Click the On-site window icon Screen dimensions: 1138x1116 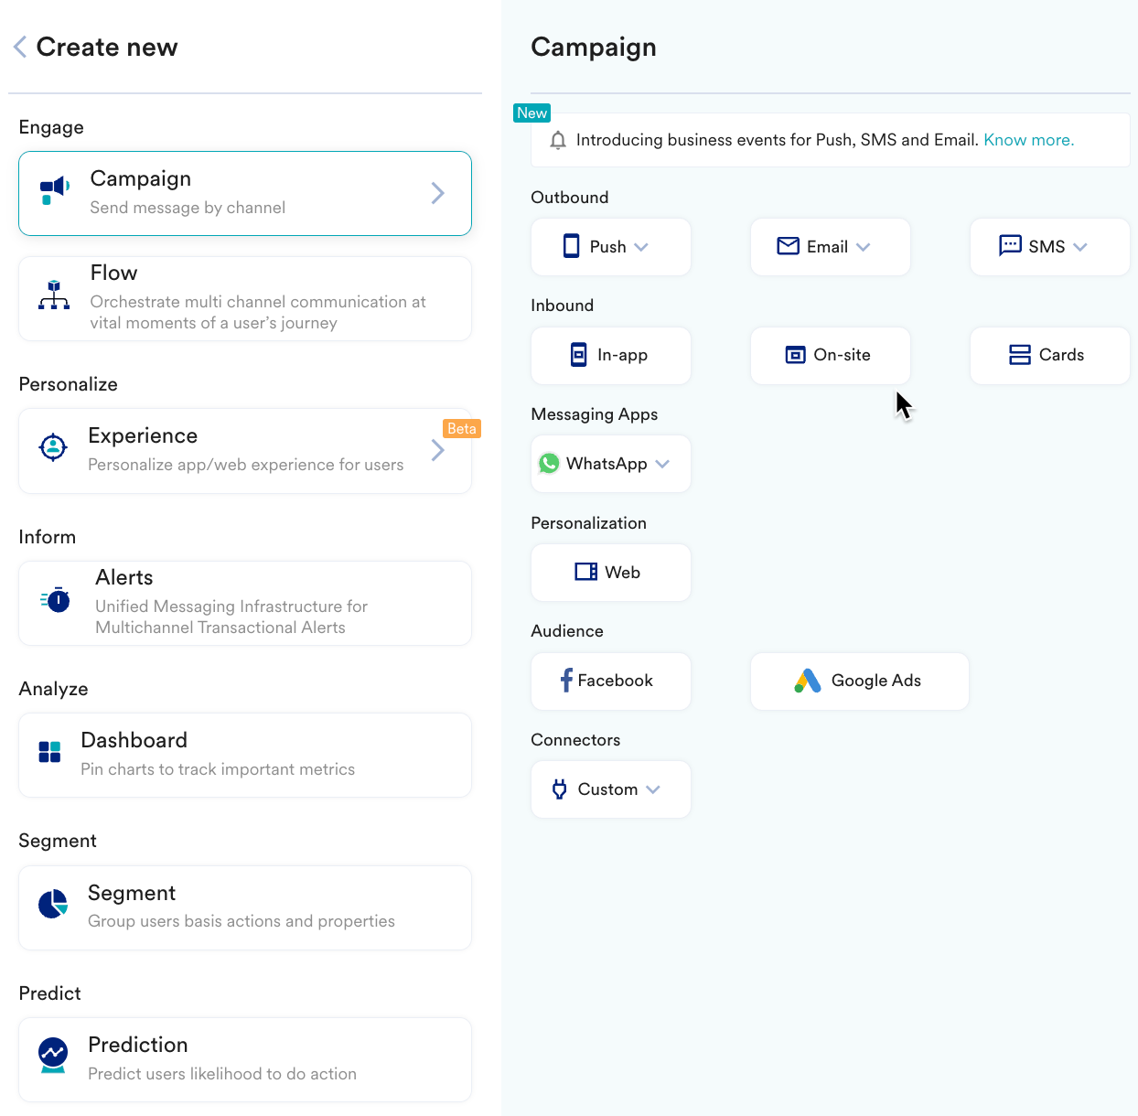tap(796, 355)
